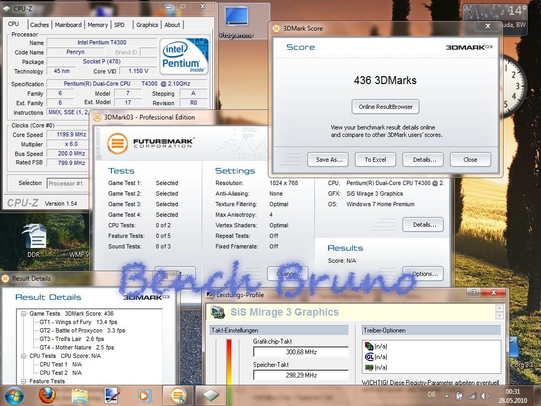Image resolution: width=541 pixels, height=406 pixels.
Task: Launch Windows Media Player from taskbar
Action: pyautogui.click(x=145, y=395)
